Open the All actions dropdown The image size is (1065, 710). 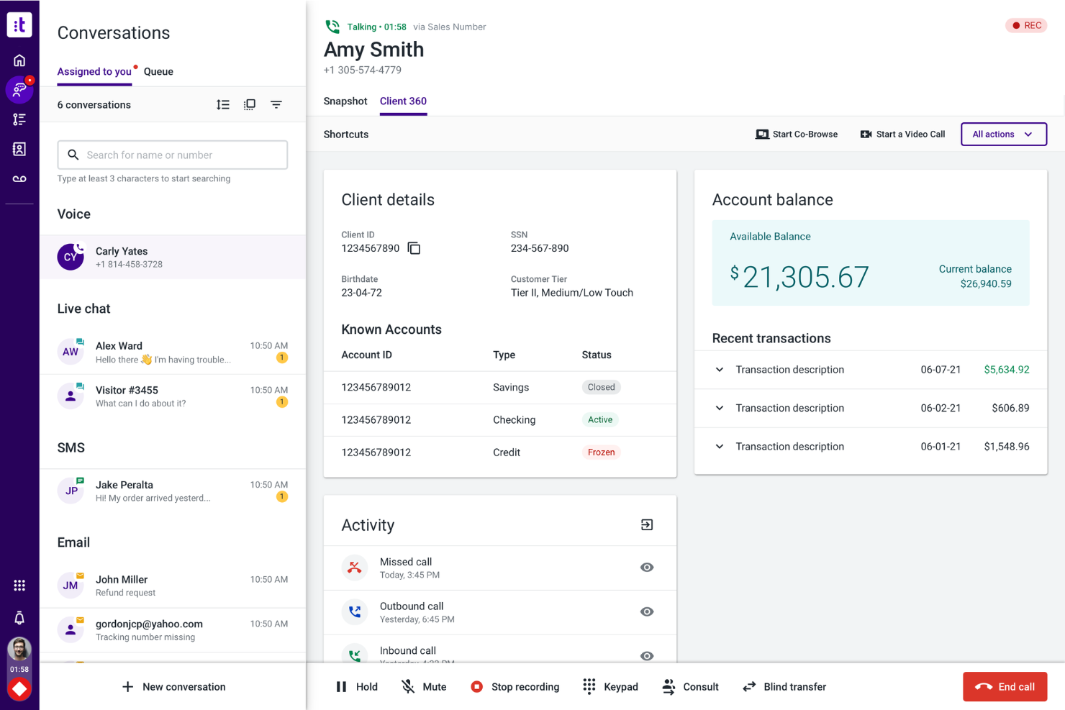1003,134
